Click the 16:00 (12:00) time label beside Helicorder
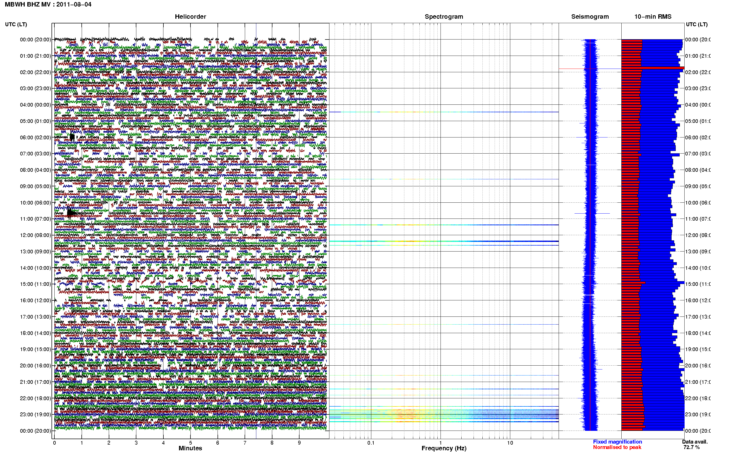Viewport: 740px width, 462px height. point(35,300)
